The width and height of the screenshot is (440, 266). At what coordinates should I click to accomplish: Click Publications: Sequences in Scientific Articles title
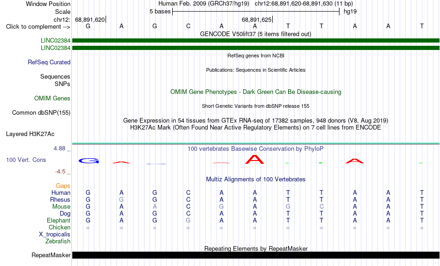(x=256, y=70)
